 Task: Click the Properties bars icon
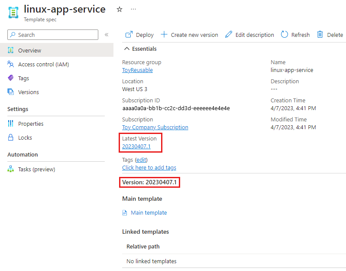(10, 124)
